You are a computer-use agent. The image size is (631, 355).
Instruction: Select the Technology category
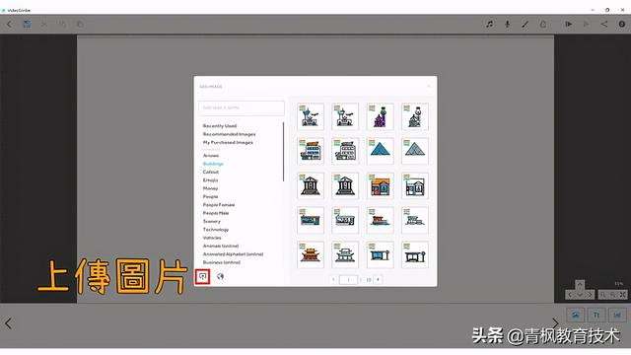tap(216, 230)
